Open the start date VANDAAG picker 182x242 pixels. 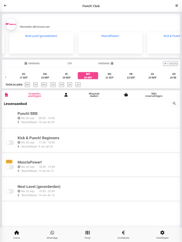32,64
